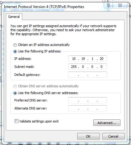Image resolution: width=131 pixels, height=145 pixels.
Task: Cancel the dialog changes
Action: click(113, 136)
